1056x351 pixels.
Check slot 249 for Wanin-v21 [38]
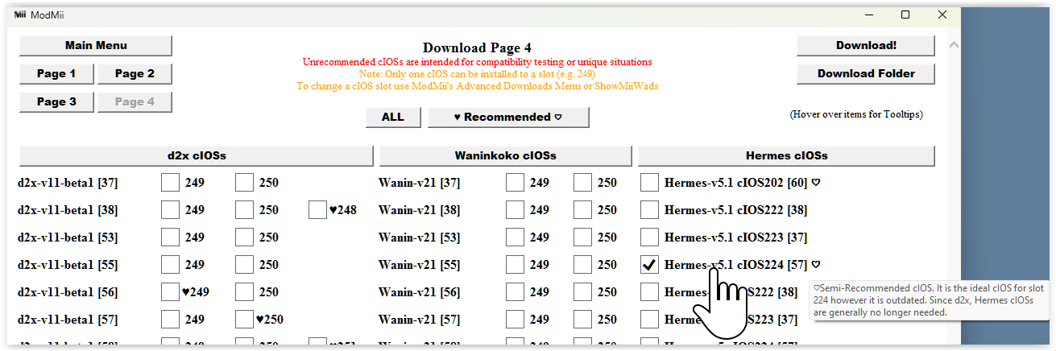click(515, 210)
